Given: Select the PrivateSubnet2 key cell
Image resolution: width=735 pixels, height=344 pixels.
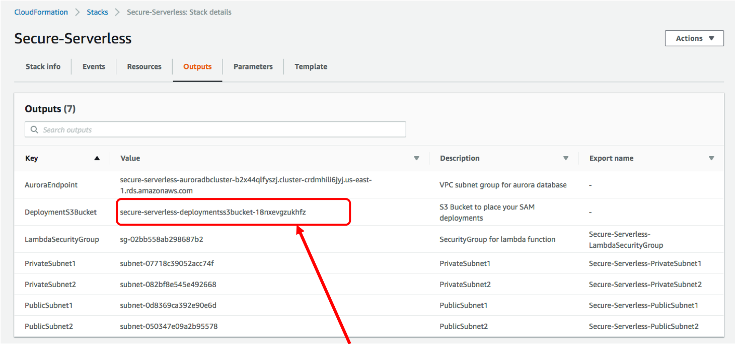Looking at the screenshot, I should (x=50, y=285).
